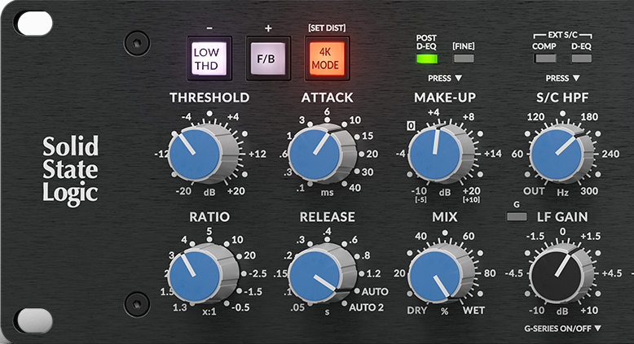Click the [SET DIST] label
This screenshot has width=634, height=344.
[327, 28]
